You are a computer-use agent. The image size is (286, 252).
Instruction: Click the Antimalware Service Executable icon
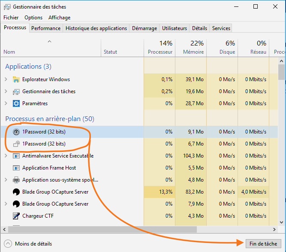tap(16, 156)
